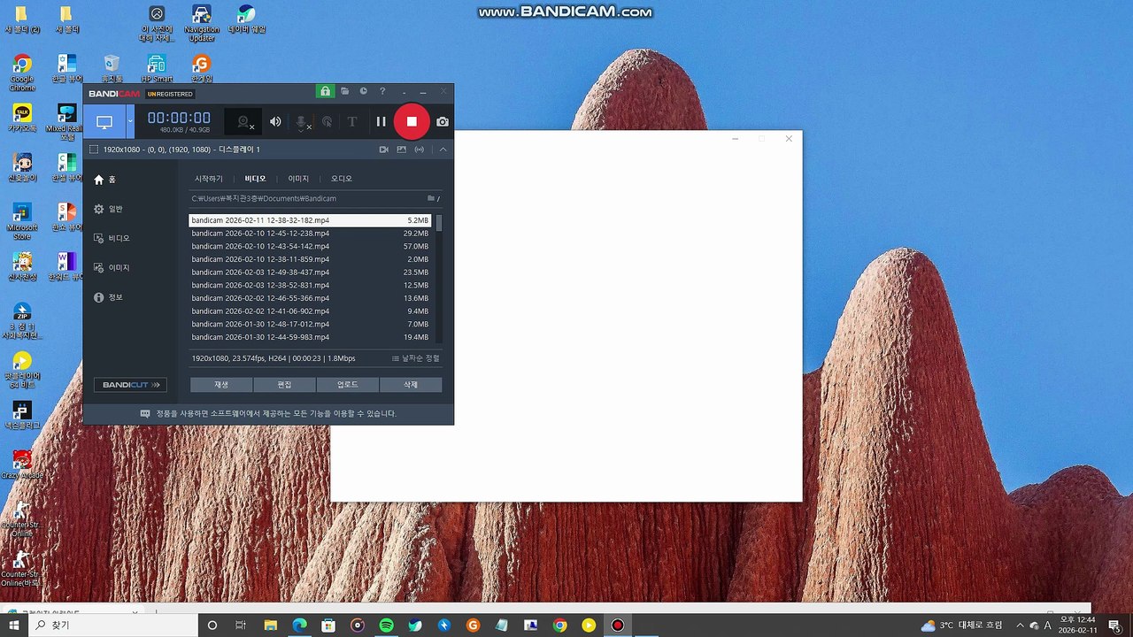Screen dimensions: 1133x637
Task: Click the registration notice message at the bottom
Action: (268, 414)
